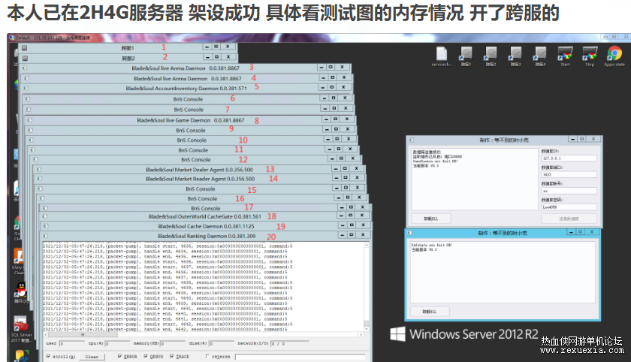
Task: Open the 跨服1 desktop shortcut
Action: [466, 56]
